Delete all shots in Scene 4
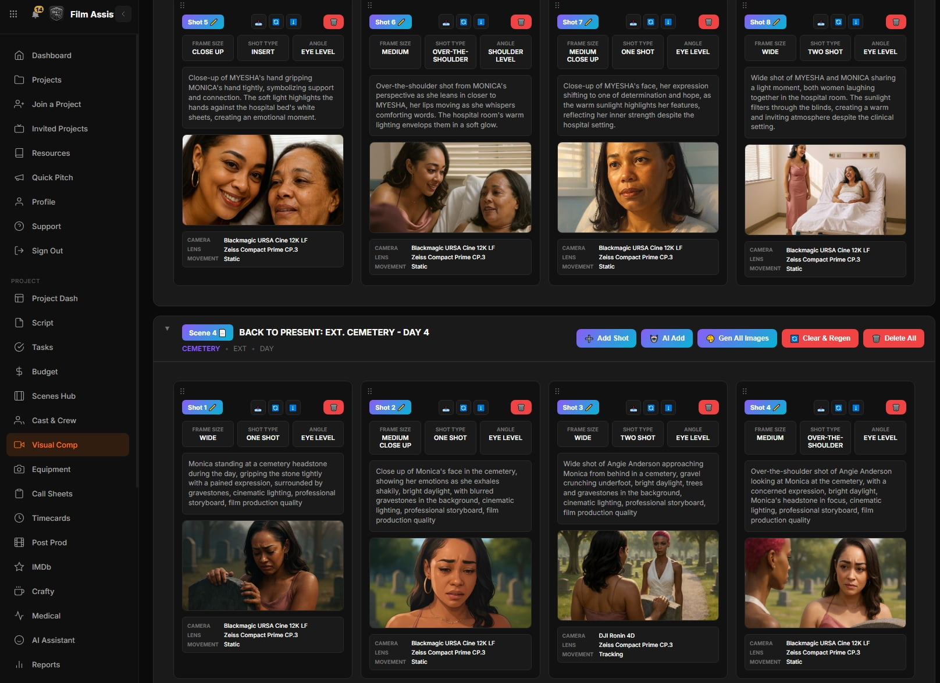The image size is (940, 683). [893, 338]
